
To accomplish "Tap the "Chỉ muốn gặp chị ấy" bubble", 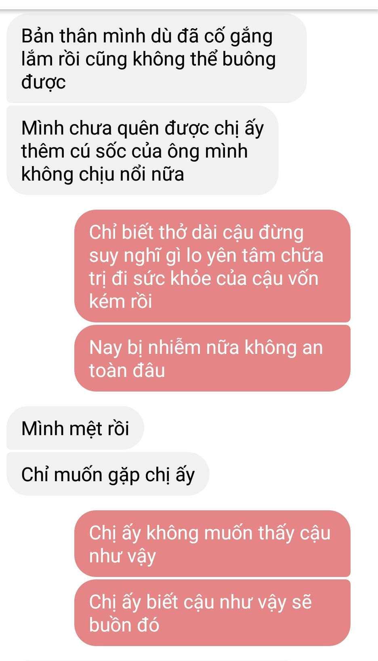I will tap(108, 474).
